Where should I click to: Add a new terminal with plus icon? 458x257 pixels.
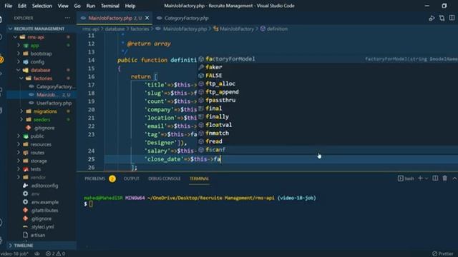point(420,178)
